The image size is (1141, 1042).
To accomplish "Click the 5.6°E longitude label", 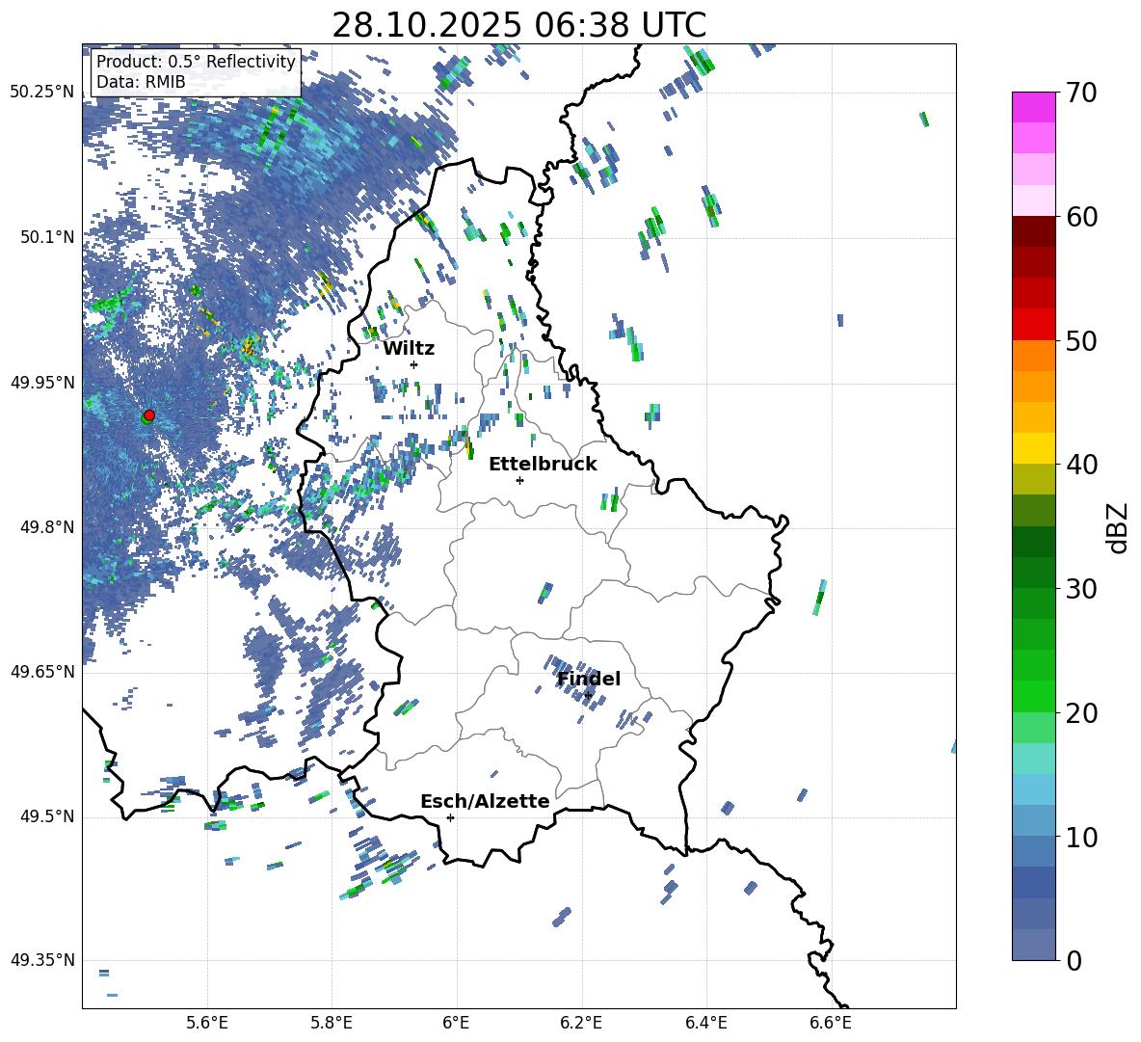I will point(207,1023).
